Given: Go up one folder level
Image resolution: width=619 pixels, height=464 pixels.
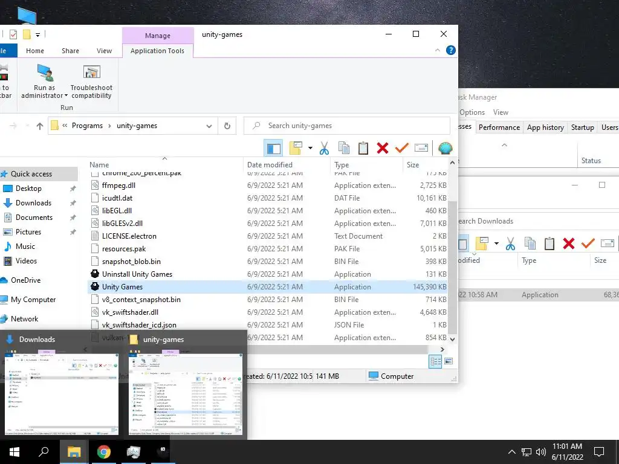Looking at the screenshot, I should (x=39, y=126).
